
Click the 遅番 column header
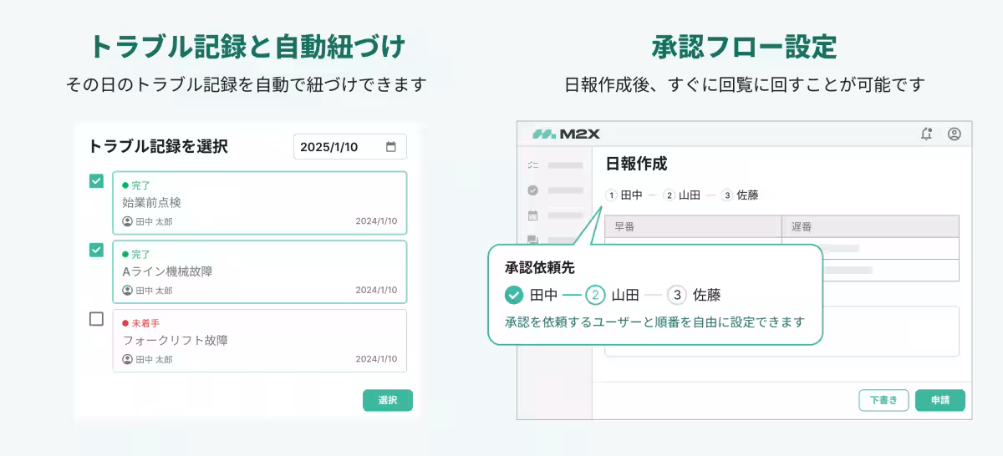[870, 226]
